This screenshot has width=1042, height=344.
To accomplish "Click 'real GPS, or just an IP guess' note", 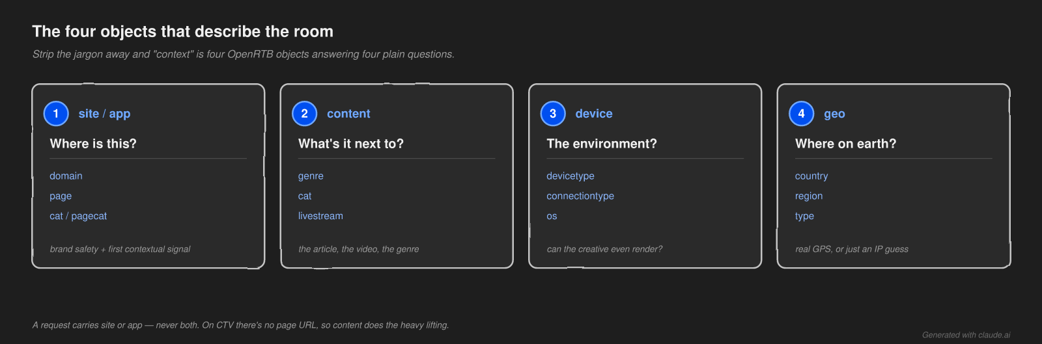I will click(x=851, y=249).
